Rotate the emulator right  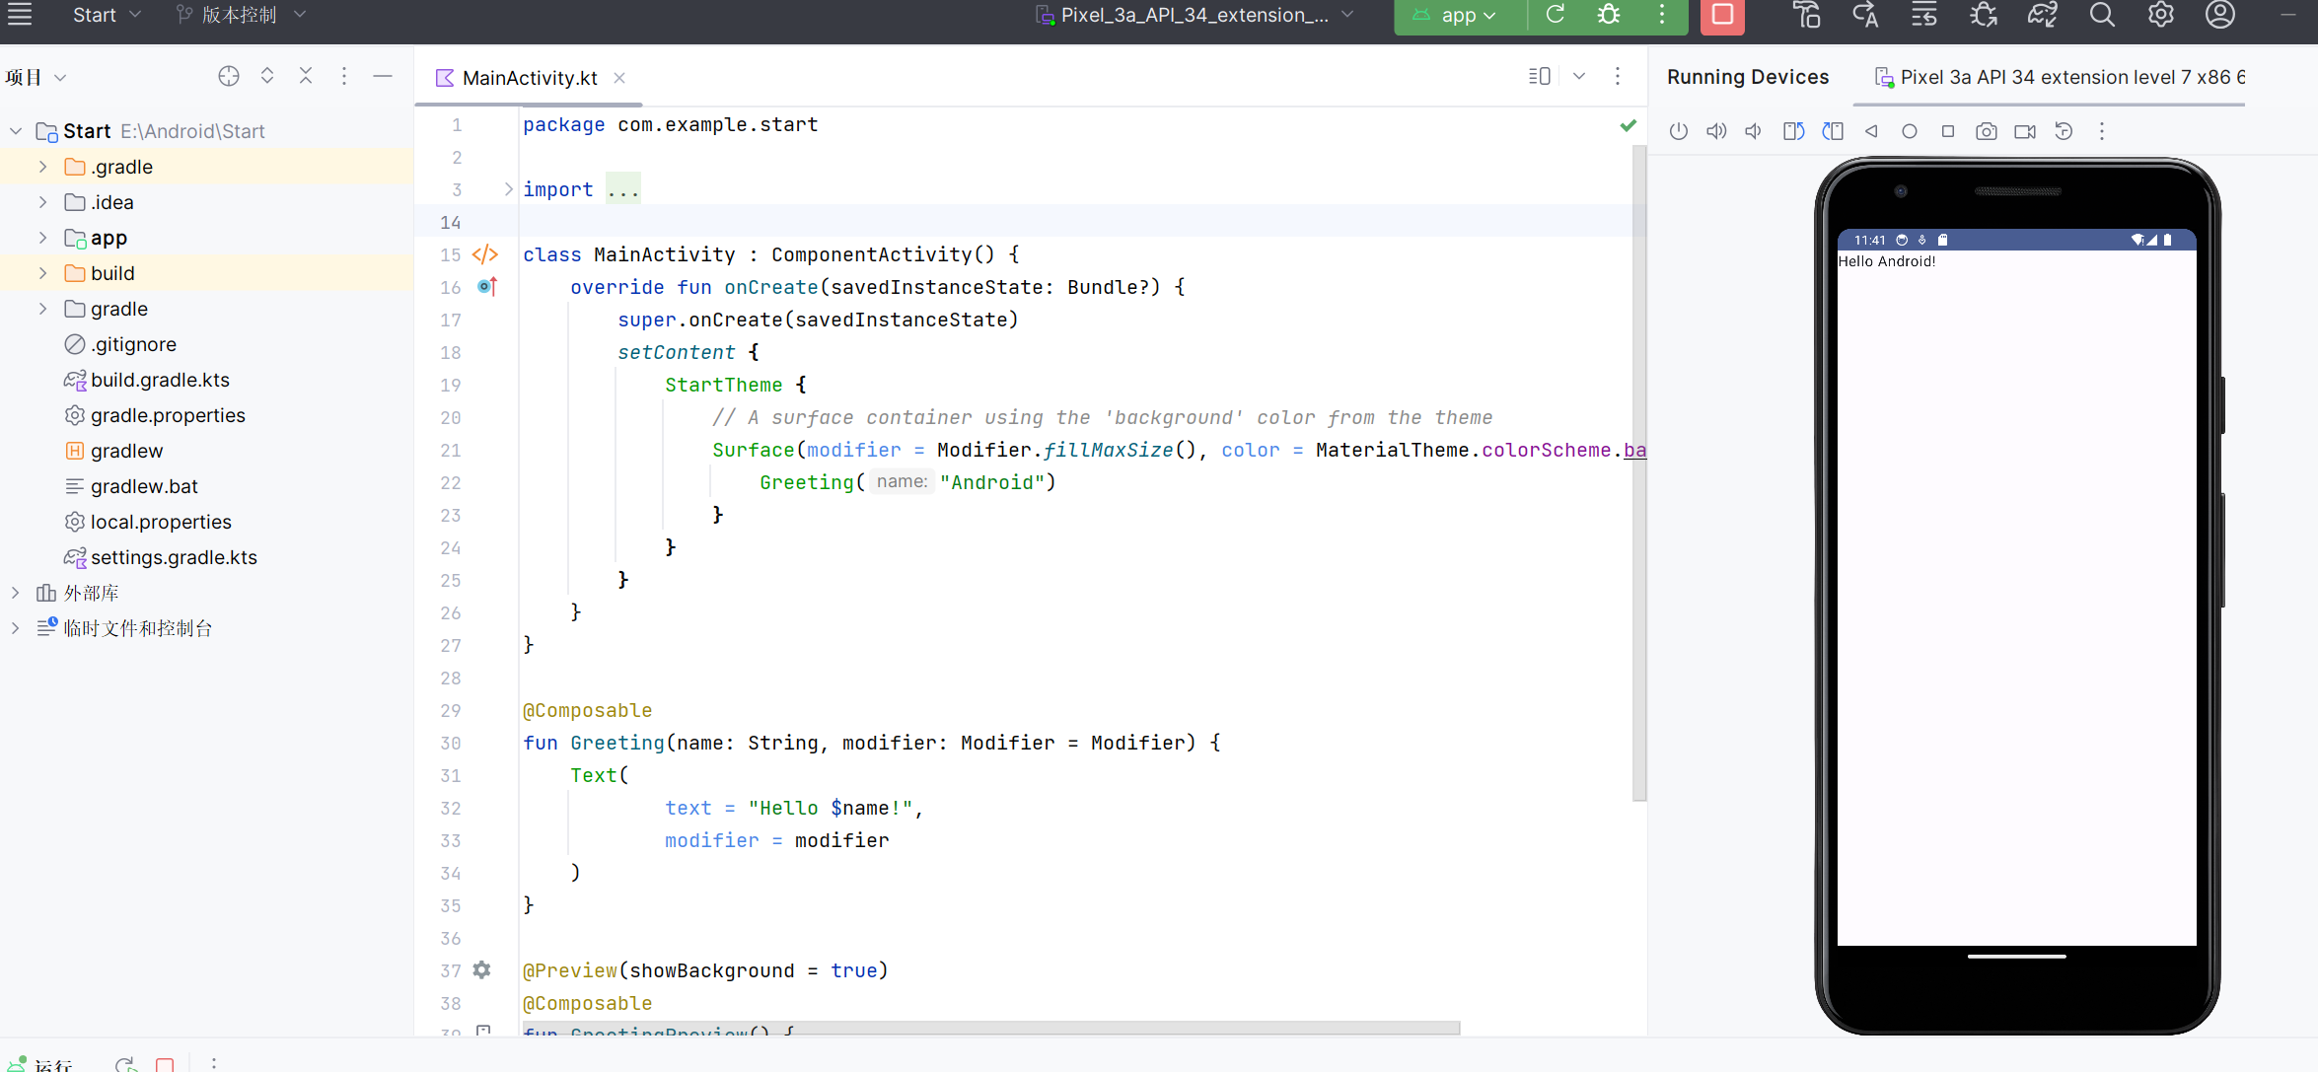pyautogui.click(x=1833, y=131)
